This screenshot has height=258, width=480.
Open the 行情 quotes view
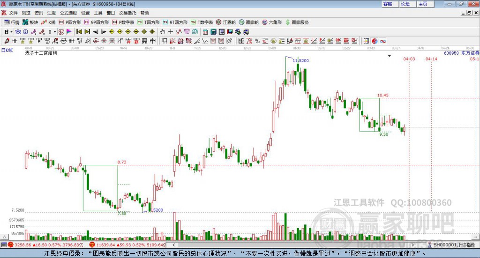[x=12, y=22]
